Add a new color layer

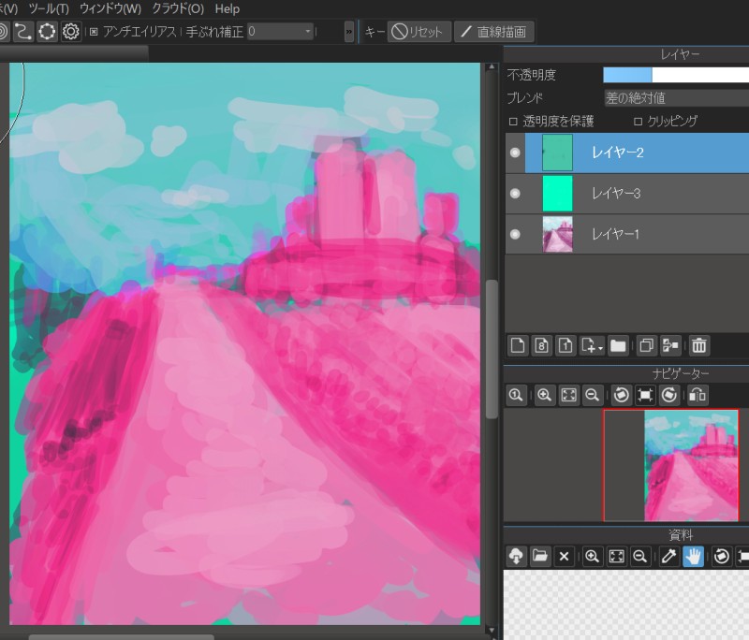(x=518, y=345)
